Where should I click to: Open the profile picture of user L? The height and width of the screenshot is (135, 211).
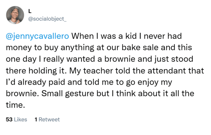(x=15, y=15)
